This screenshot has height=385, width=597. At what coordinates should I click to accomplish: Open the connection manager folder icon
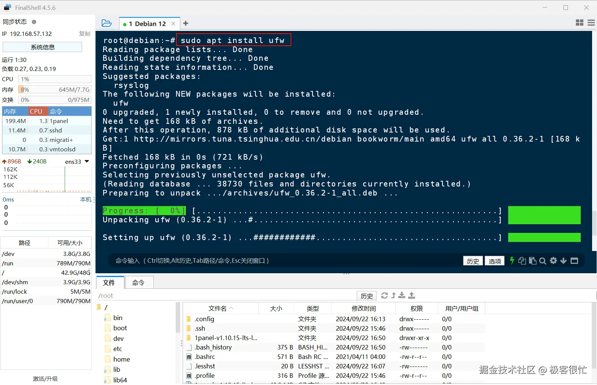(107, 23)
